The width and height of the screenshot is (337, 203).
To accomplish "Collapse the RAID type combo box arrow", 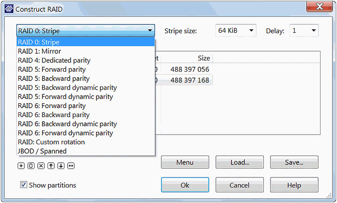I will pos(150,31).
